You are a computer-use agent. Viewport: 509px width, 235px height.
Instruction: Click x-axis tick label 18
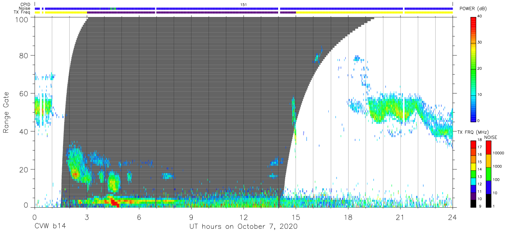[348, 217]
